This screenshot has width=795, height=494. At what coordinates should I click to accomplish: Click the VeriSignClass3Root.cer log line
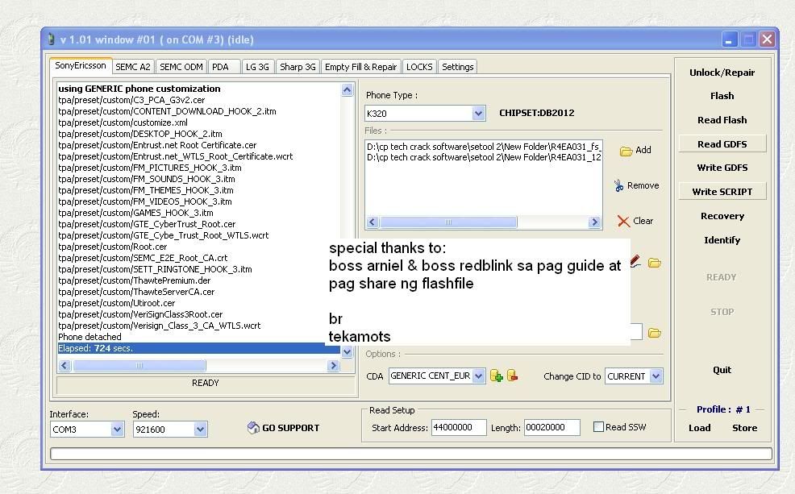[140, 314]
